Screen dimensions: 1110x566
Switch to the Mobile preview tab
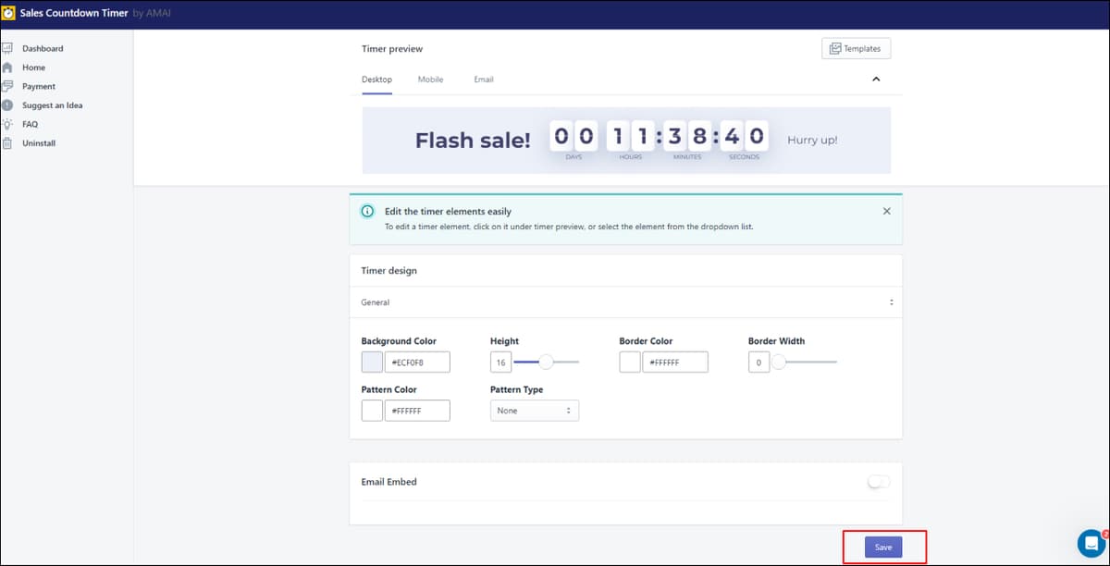[430, 80]
